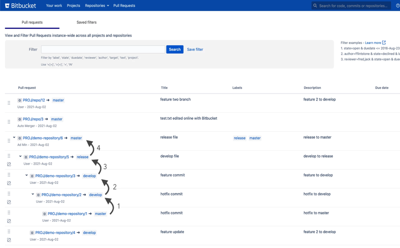The height and width of the screenshot is (248, 400).
Task: Click the Labels column header
Action: pos(237,88)
